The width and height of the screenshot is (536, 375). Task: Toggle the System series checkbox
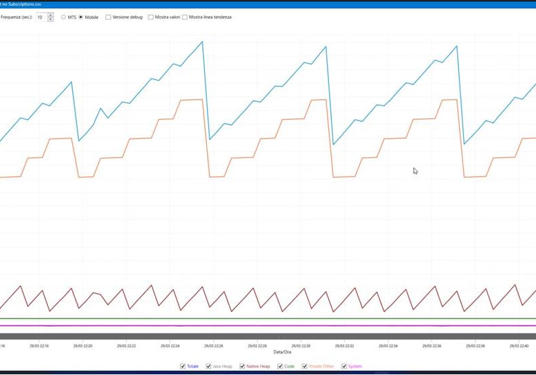point(345,366)
